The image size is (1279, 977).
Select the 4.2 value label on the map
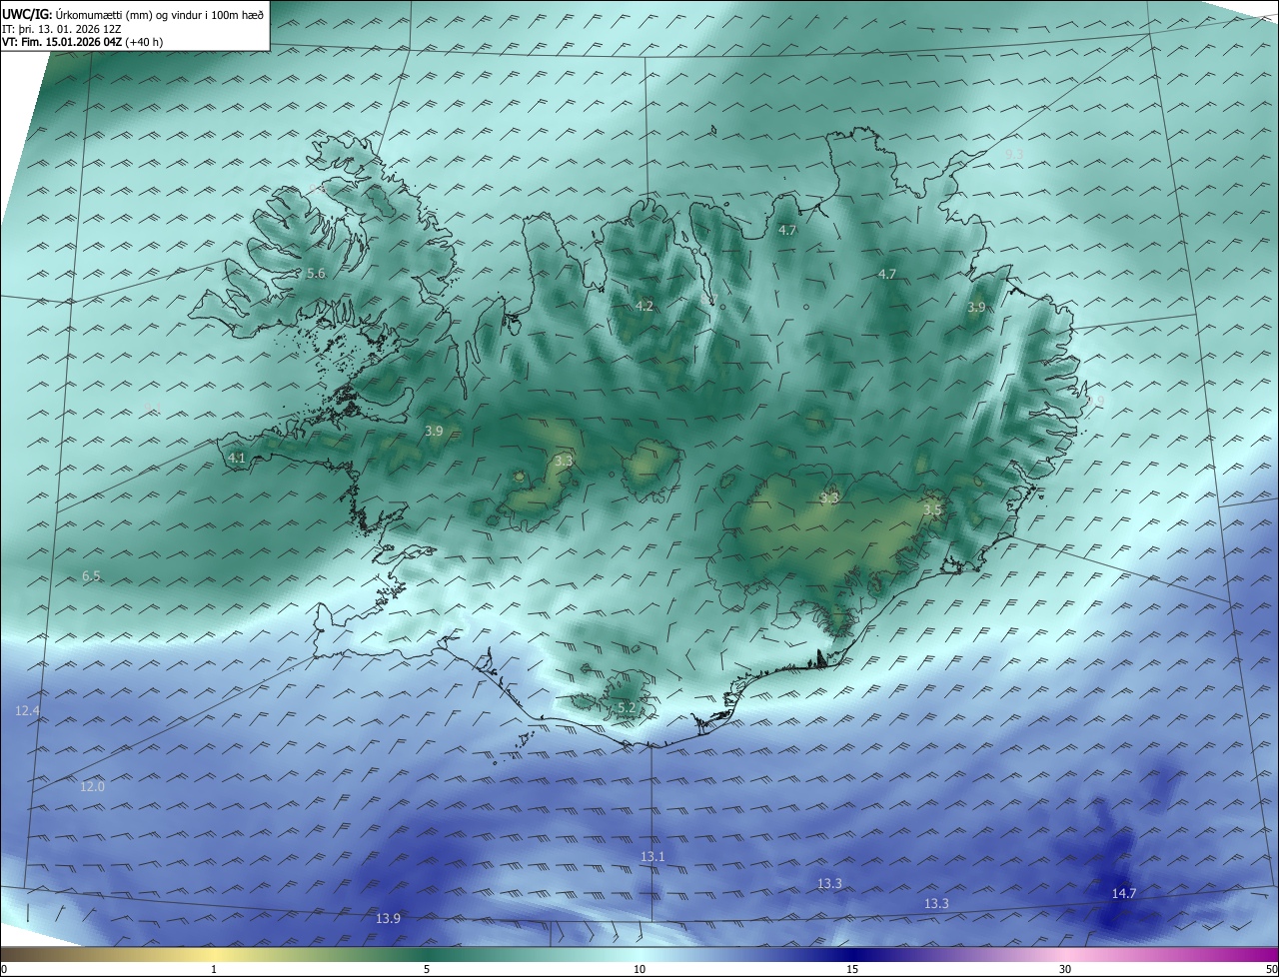tap(644, 306)
